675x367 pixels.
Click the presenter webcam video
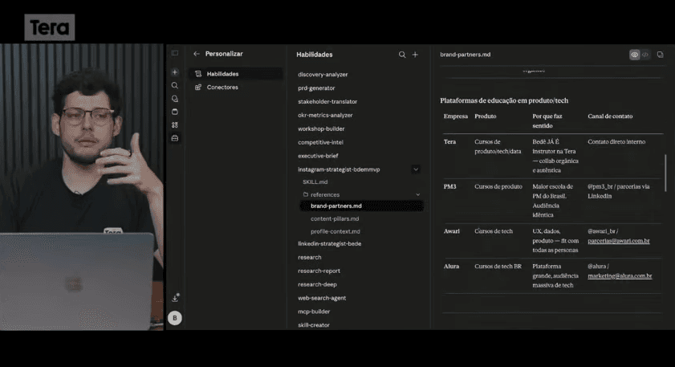(82, 187)
